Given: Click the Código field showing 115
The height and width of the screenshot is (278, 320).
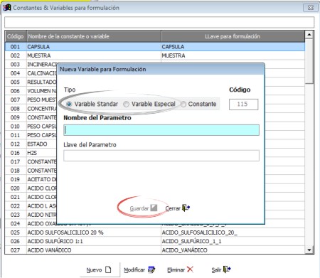Looking at the screenshot, I should click(x=243, y=105).
